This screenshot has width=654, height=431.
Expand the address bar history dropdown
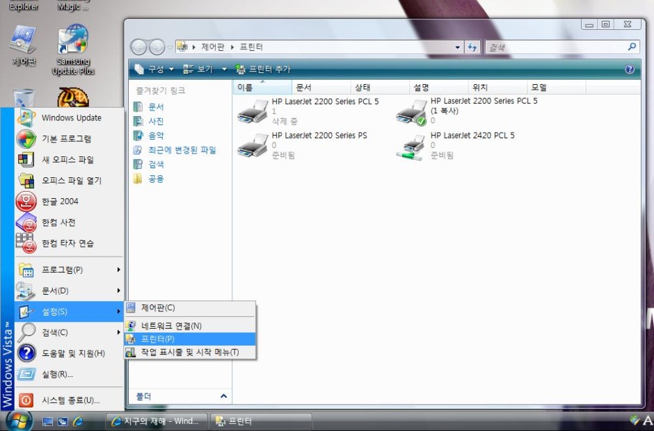click(x=458, y=47)
